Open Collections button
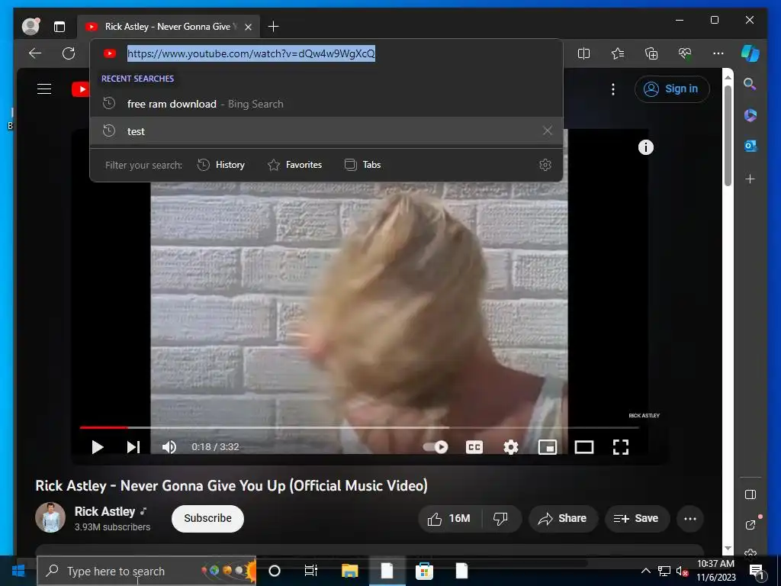The image size is (781, 586). [x=651, y=53]
